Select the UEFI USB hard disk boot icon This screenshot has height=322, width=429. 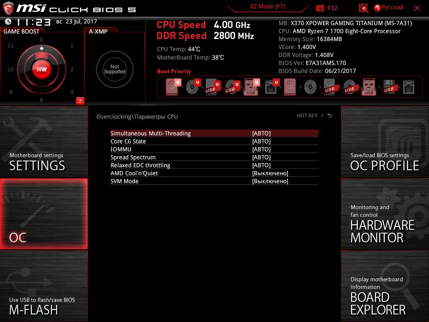pos(212,87)
